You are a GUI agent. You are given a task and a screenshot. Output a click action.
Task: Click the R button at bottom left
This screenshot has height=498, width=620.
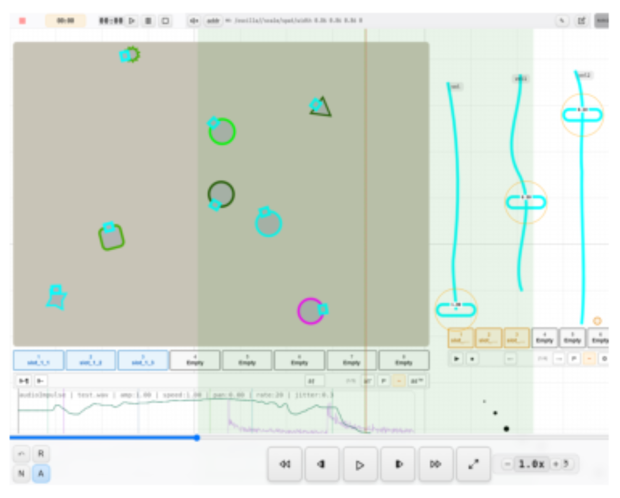41,455
